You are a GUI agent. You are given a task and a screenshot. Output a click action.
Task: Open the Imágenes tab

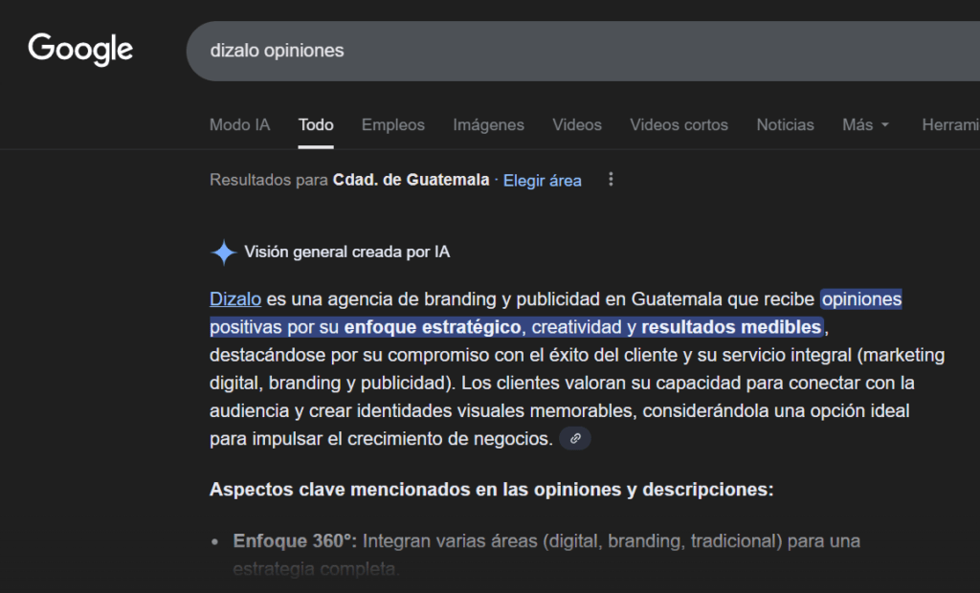point(489,125)
